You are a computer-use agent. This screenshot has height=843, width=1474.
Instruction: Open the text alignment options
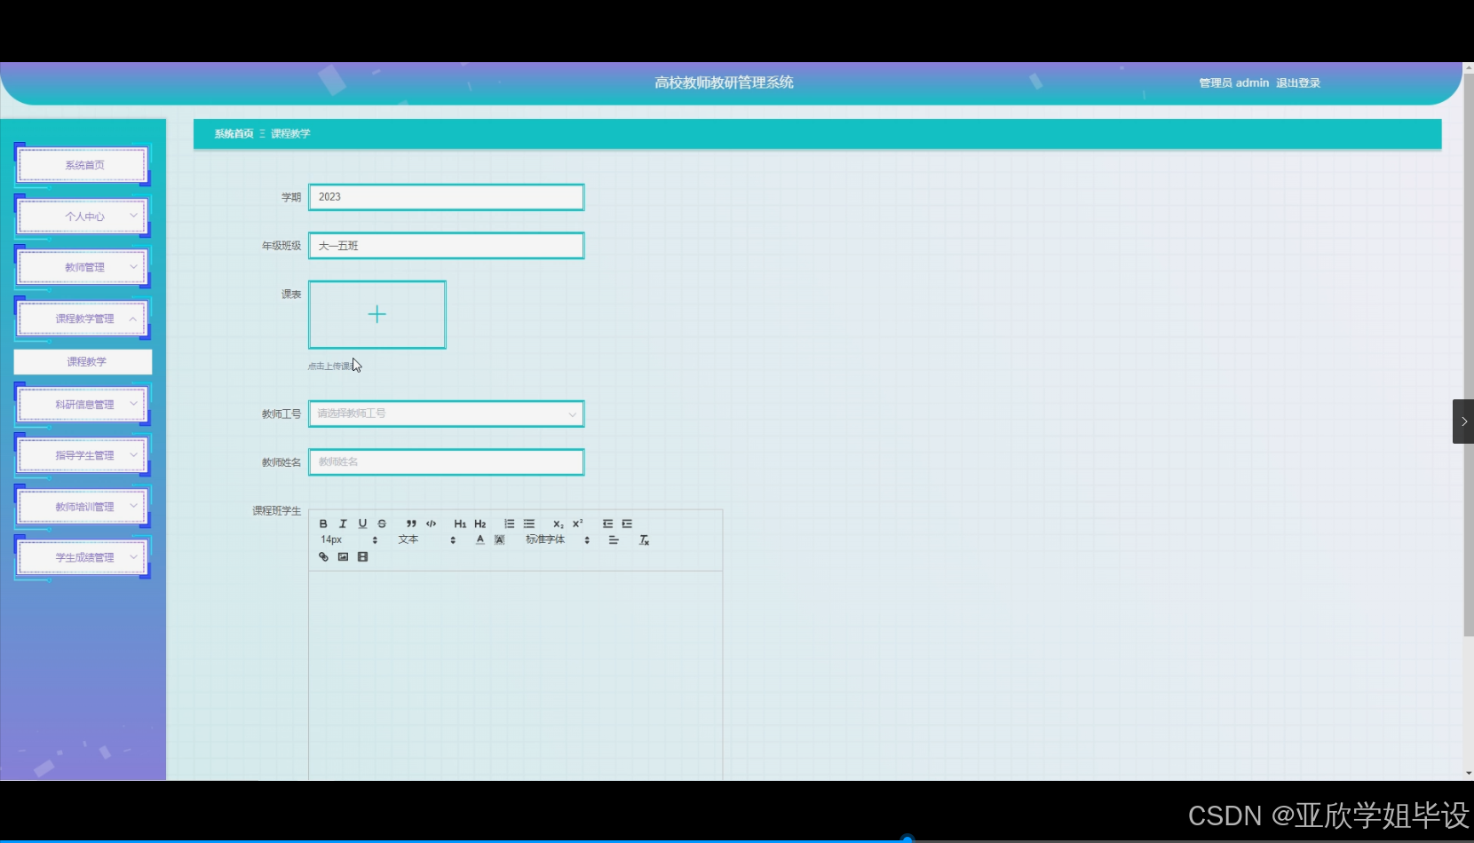(614, 540)
